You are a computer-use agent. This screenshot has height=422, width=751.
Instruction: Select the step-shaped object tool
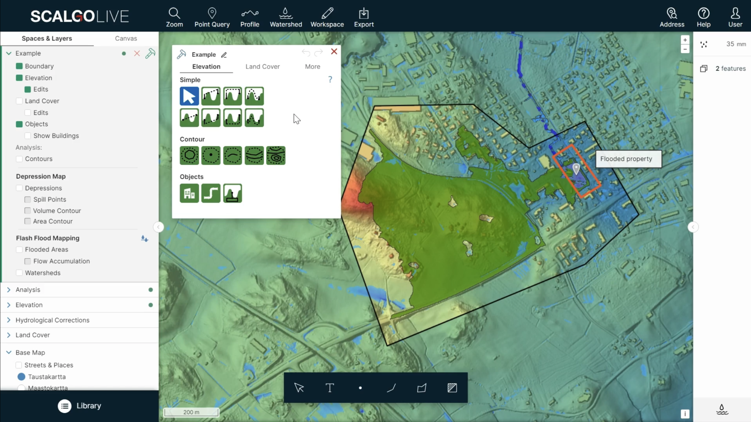point(211,193)
